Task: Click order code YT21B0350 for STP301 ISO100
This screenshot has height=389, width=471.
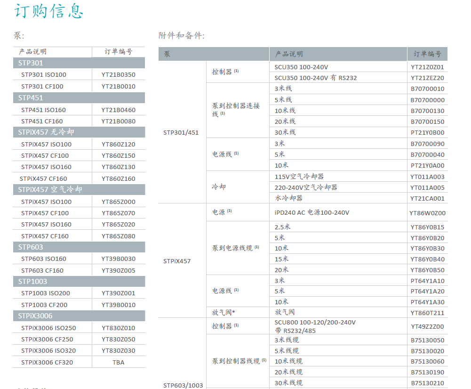Action: click(x=118, y=74)
